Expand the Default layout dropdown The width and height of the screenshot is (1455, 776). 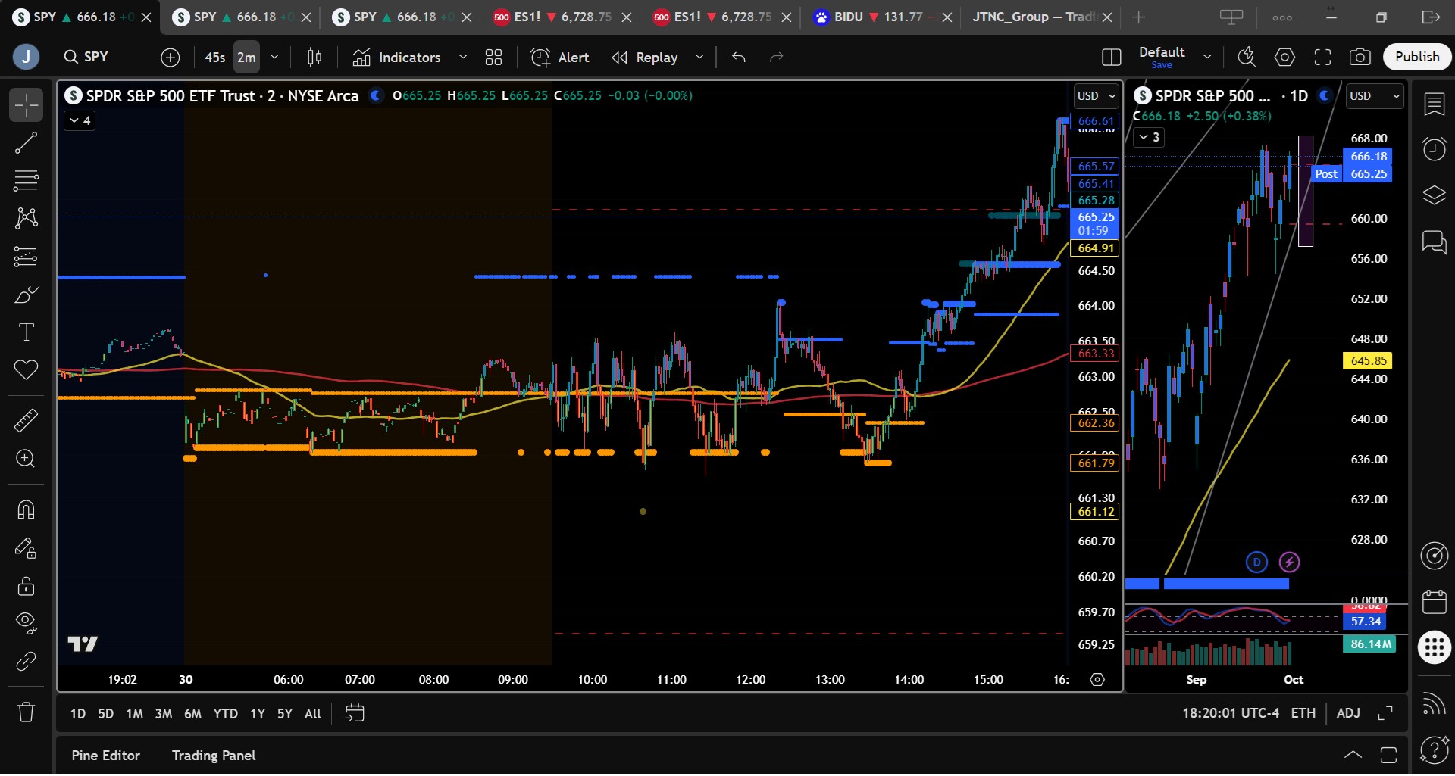[1207, 57]
